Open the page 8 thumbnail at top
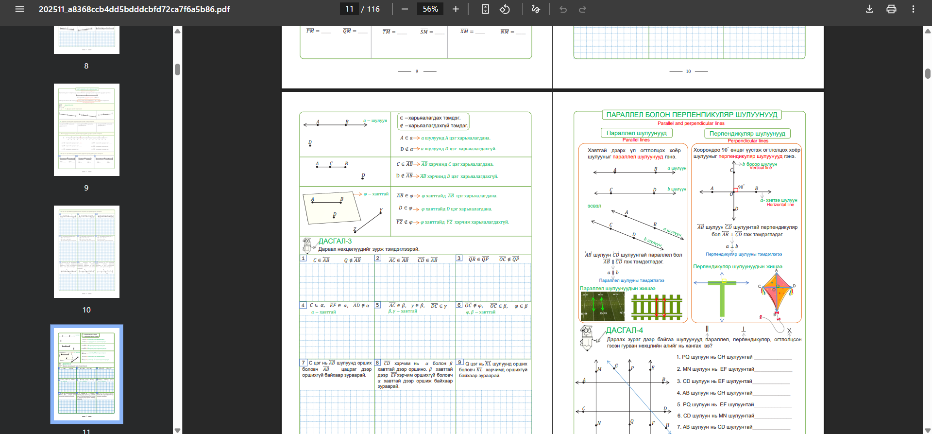The width and height of the screenshot is (932, 434). point(86,40)
